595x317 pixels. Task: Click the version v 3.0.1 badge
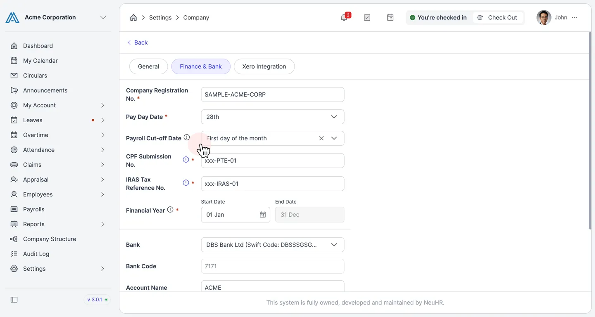point(98,300)
